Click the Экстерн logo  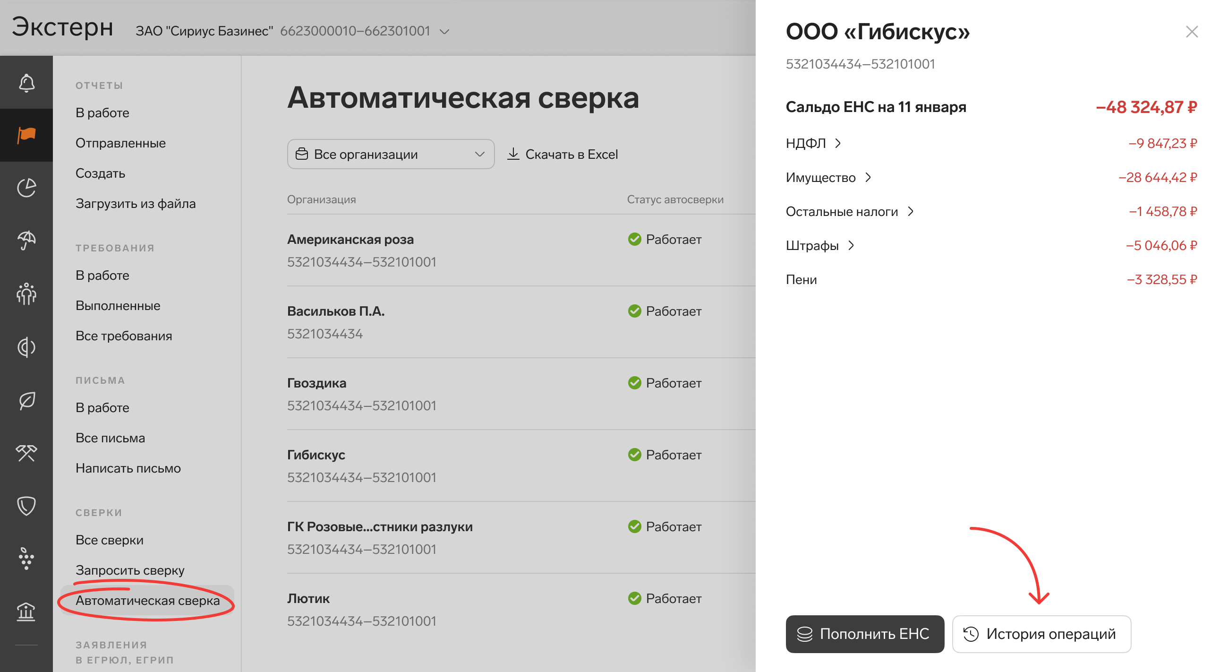pos(62,27)
